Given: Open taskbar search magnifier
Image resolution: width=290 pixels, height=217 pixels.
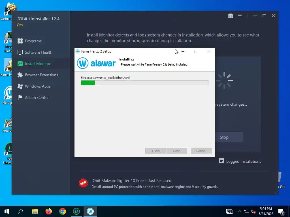Looking at the screenshot, I should [x=20, y=211].
